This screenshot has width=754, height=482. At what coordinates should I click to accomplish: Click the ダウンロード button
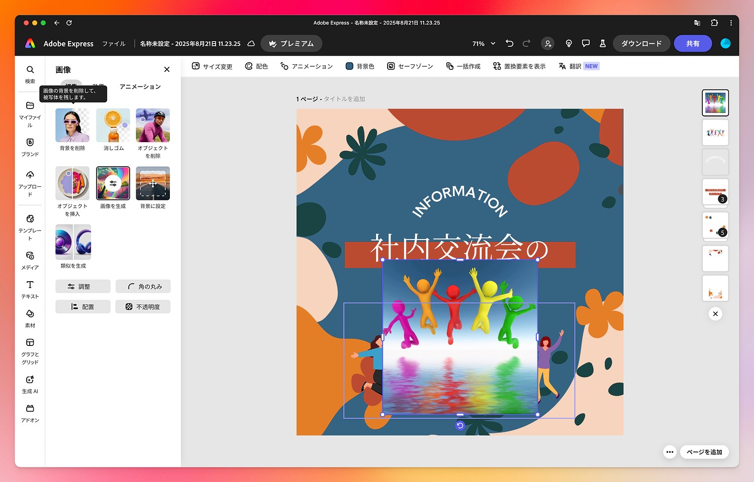coord(641,43)
